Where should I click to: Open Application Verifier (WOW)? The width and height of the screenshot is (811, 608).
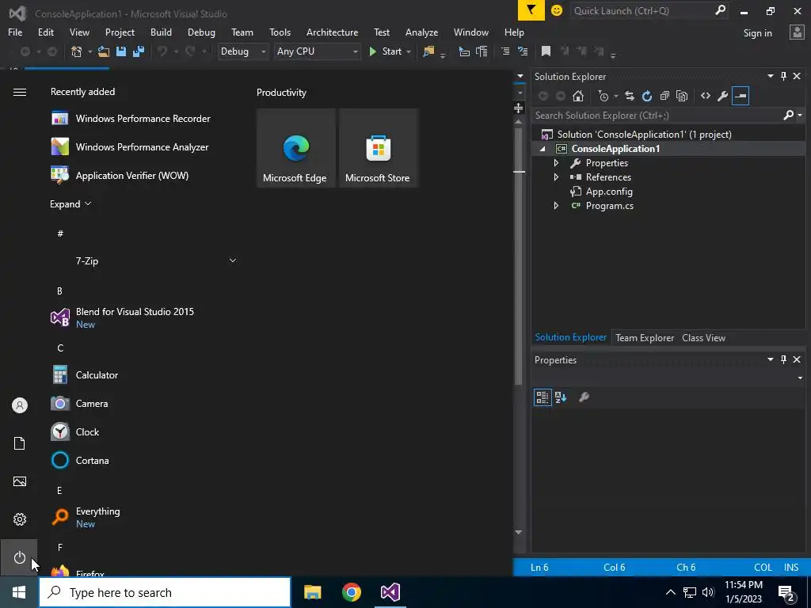point(146,175)
